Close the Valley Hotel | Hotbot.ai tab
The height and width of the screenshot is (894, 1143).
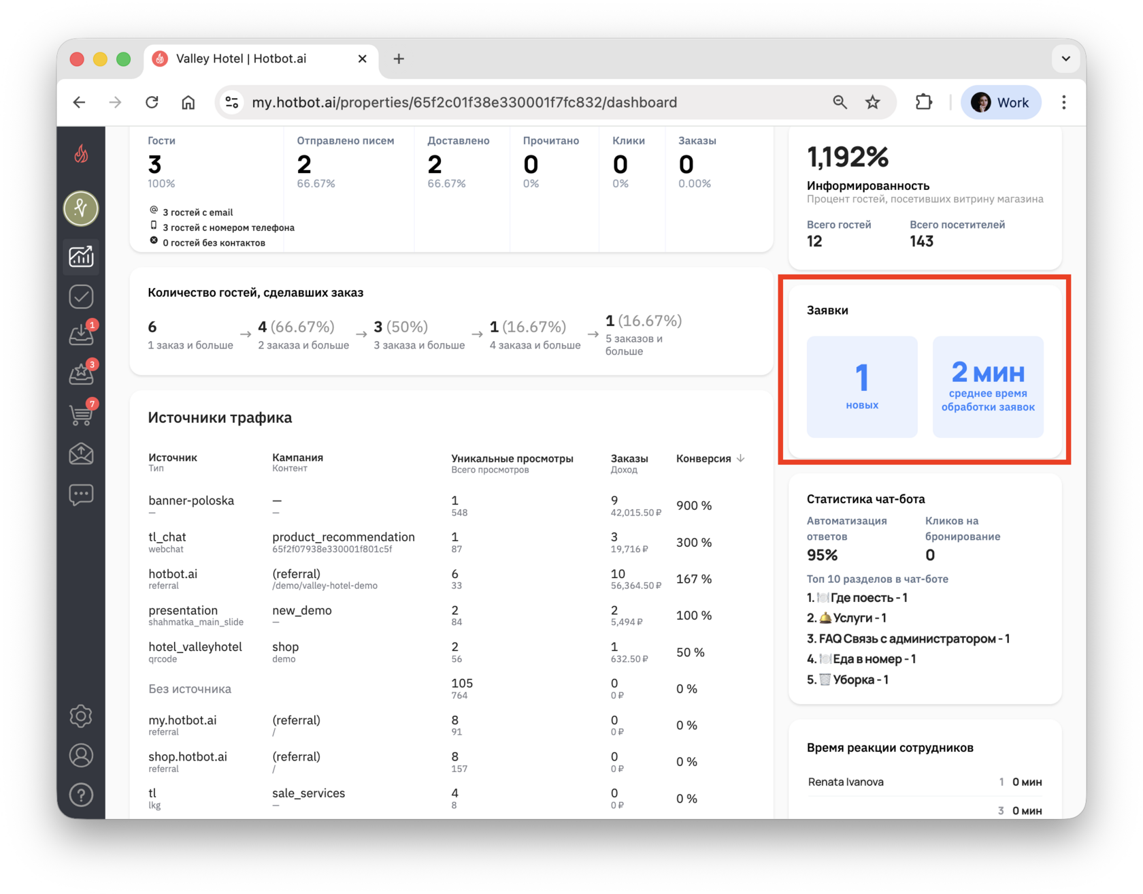click(x=363, y=59)
